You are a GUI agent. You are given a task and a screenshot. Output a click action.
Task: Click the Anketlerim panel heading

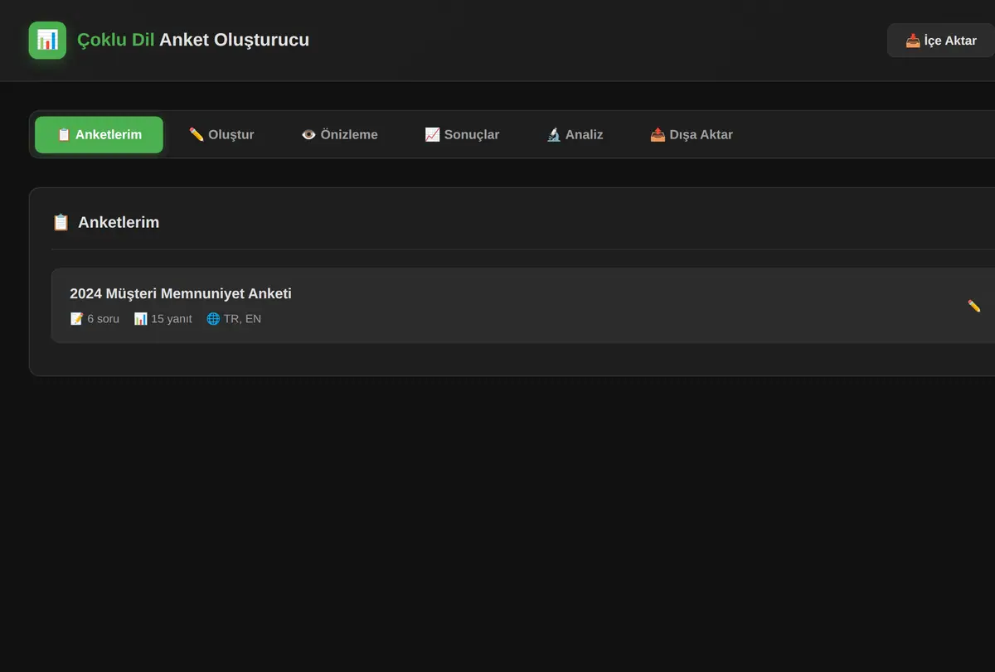tap(105, 222)
